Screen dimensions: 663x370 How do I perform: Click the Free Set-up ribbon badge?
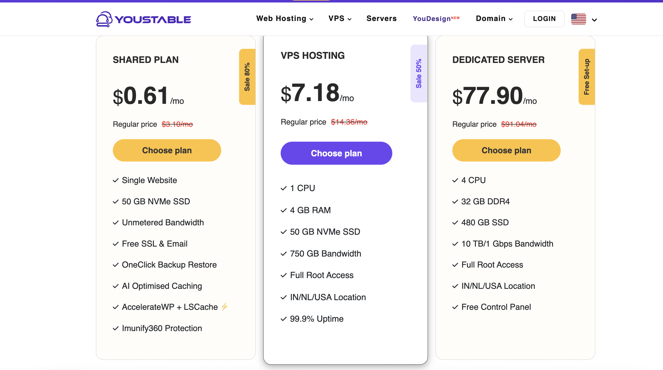(x=586, y=77)
